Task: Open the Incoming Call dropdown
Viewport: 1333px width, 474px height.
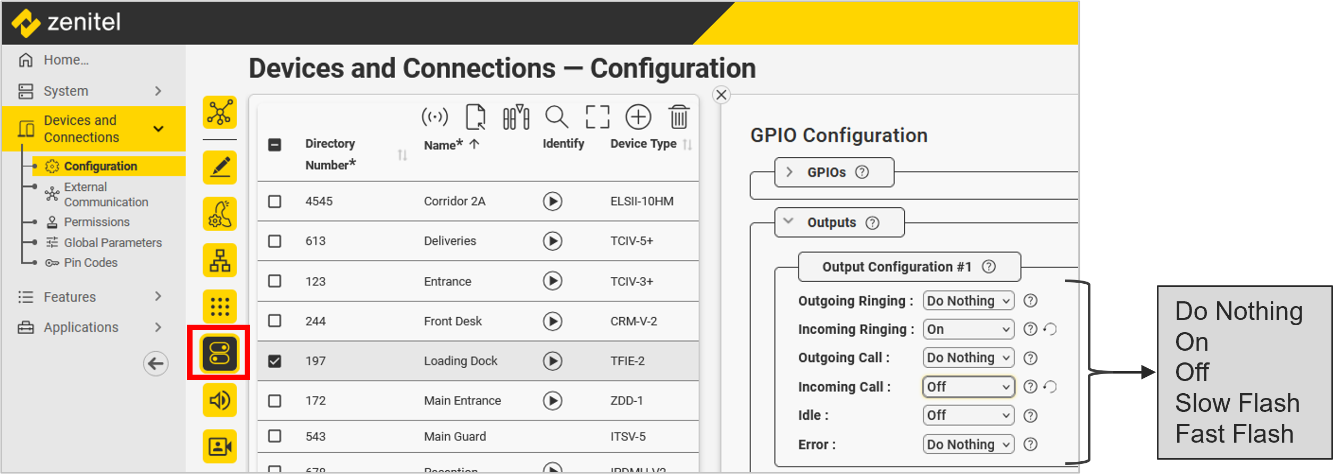Action: (x=968, y=387)
